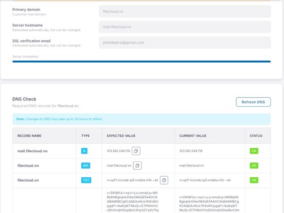The height and width of the screenshot is (213, 284).
Task: Focus the Primary domain input field
Action: [x=185, y=11]
